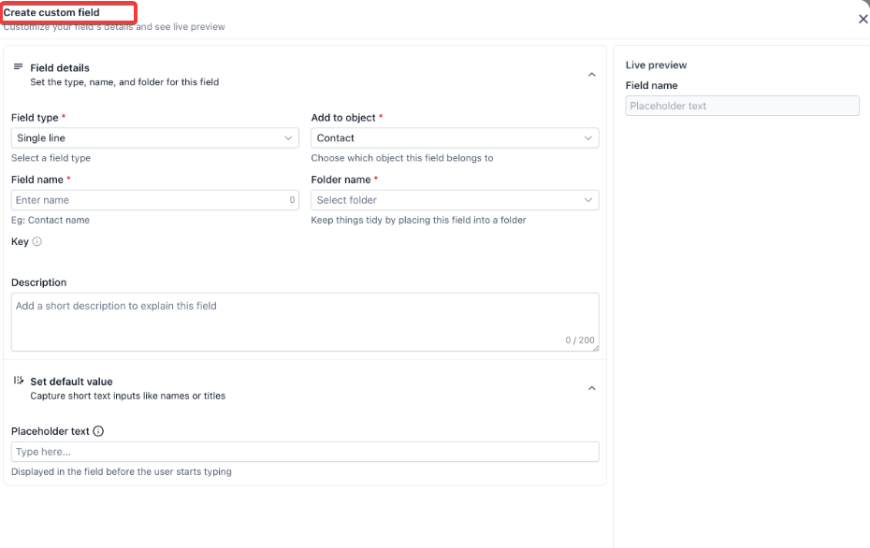Screen dimensions: 870x548
Task: Focus the Field name input
Action: (150, 200)
